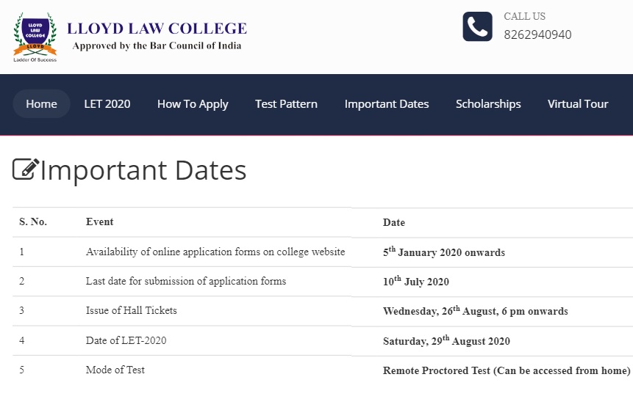Click the LLOYD LAW COLLEGE title text
The image size is (633, 399).
pyautogui.click(x=157, y=29)
